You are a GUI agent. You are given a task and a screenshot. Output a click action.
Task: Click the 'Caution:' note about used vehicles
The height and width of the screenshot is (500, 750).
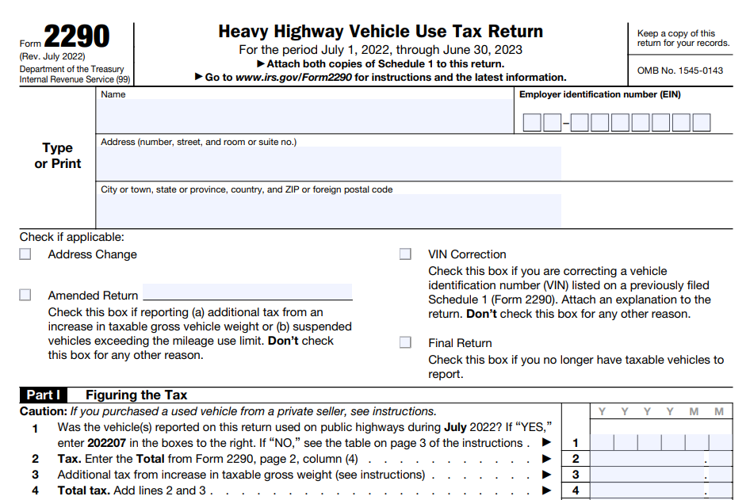click(228, 411)
